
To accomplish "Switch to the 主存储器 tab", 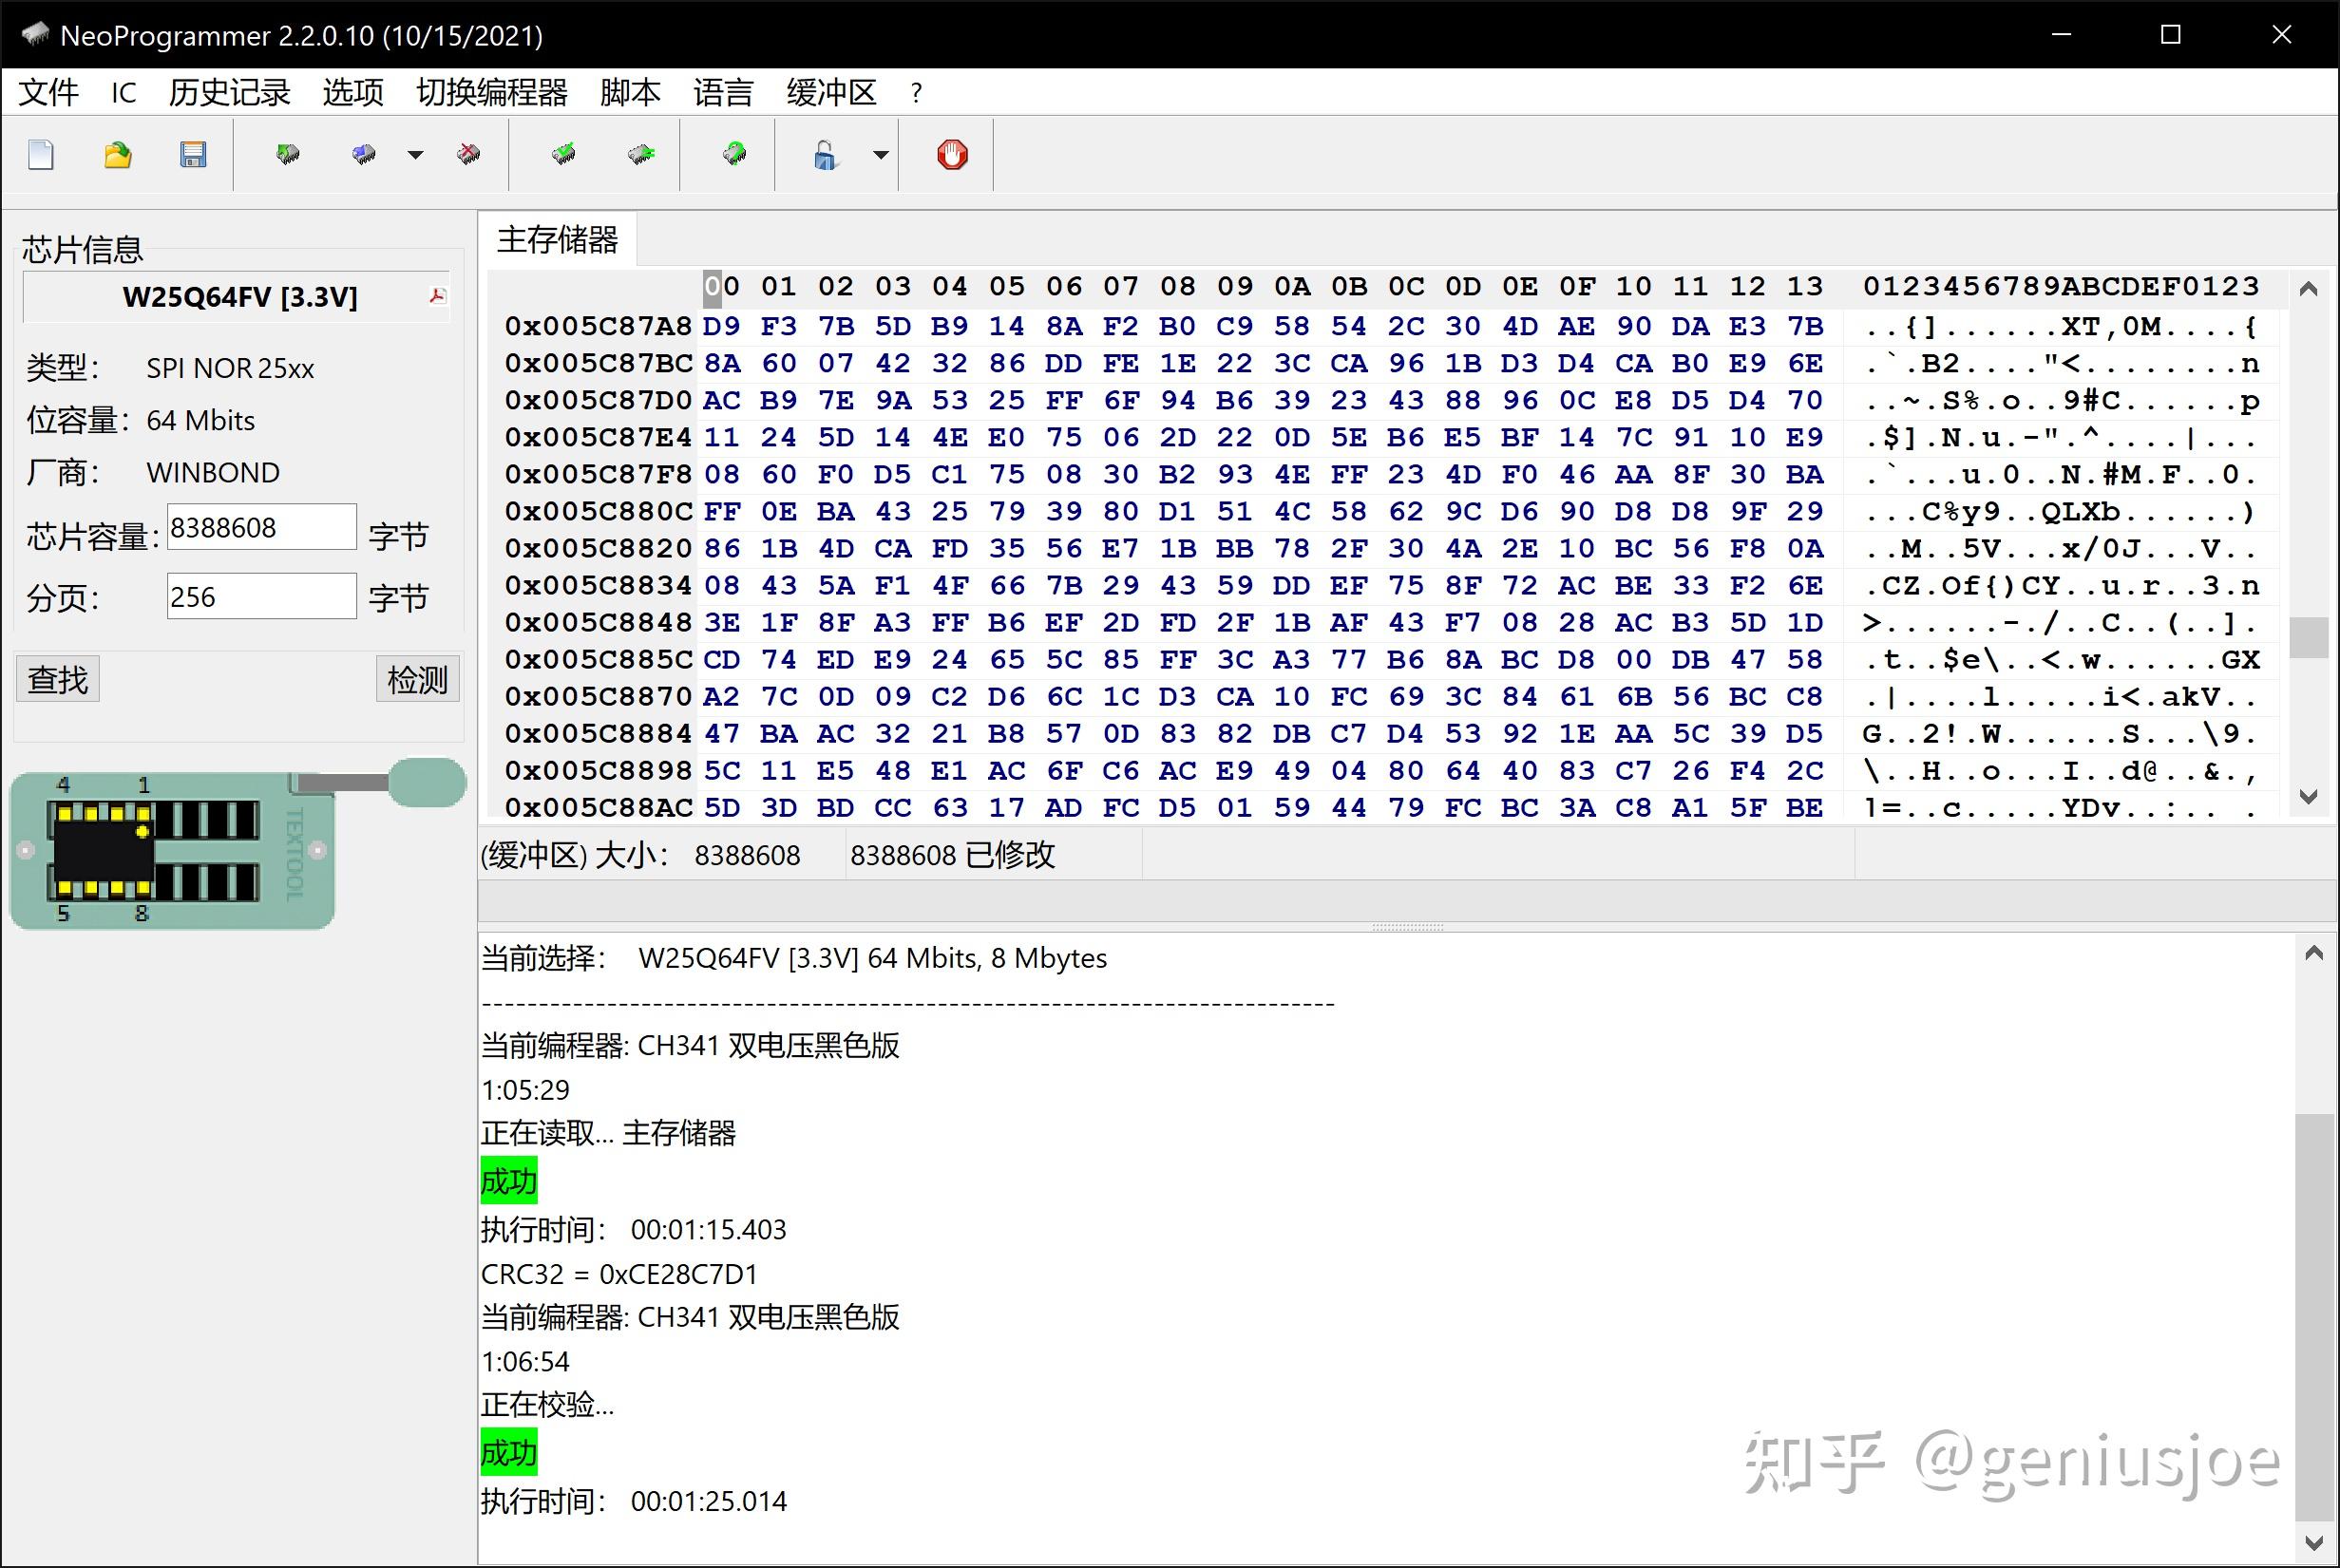I will (x=558, y=239).
